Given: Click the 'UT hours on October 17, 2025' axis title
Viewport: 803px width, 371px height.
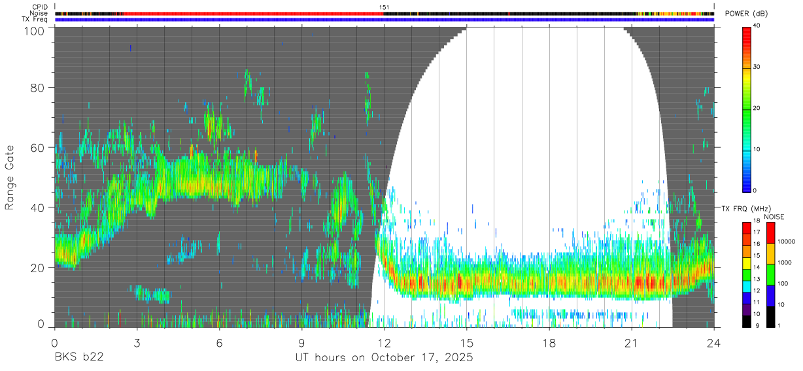Looking at the screenshot, I should (384, 358).
